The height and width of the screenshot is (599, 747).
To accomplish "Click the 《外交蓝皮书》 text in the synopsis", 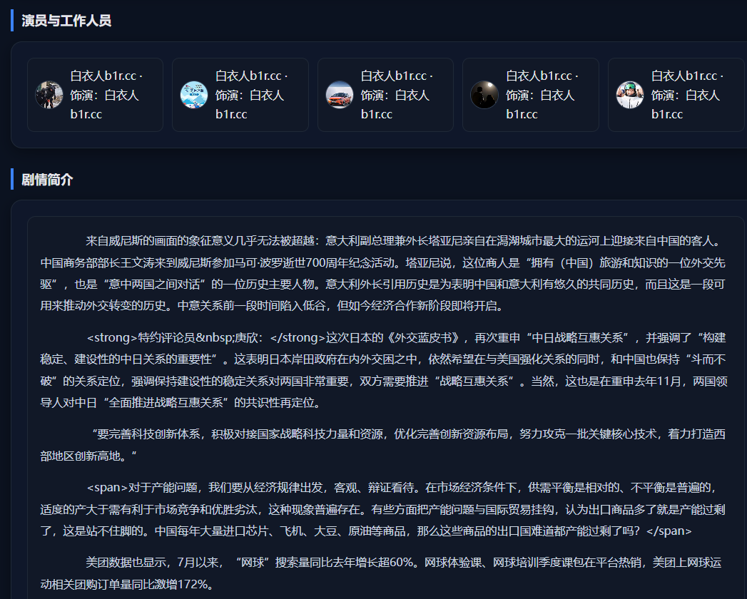I will [425, 337].
